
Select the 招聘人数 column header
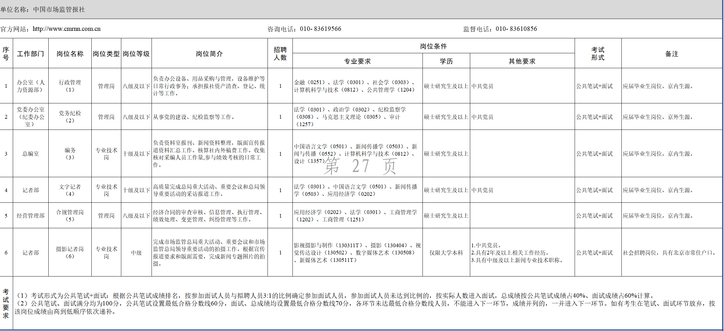280,54
